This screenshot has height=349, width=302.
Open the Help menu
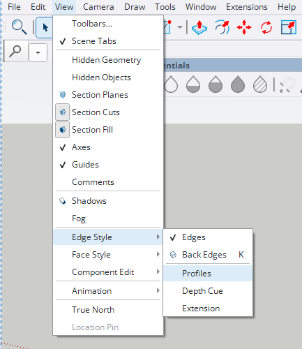287,7
